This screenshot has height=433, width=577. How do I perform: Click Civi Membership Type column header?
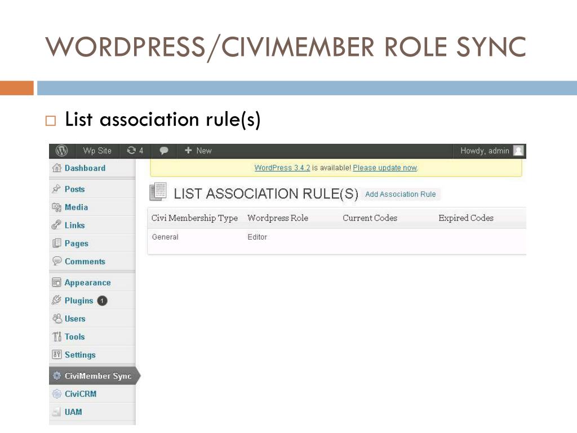pos(194,218)
